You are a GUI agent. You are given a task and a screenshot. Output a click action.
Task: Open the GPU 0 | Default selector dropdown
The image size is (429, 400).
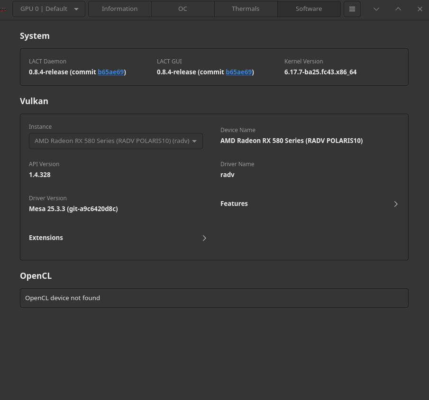(49, 9)
